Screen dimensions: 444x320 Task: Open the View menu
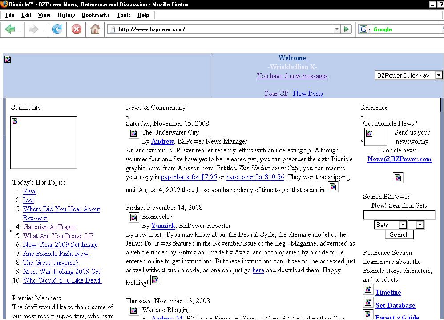pyautogui.click(x=44, y=15)
